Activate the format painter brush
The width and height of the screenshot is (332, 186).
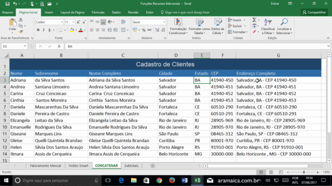21,32
